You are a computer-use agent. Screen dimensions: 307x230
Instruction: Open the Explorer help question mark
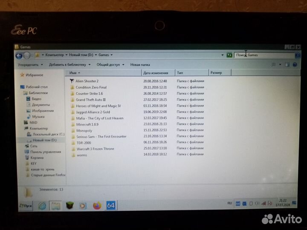tap(295, 65)
